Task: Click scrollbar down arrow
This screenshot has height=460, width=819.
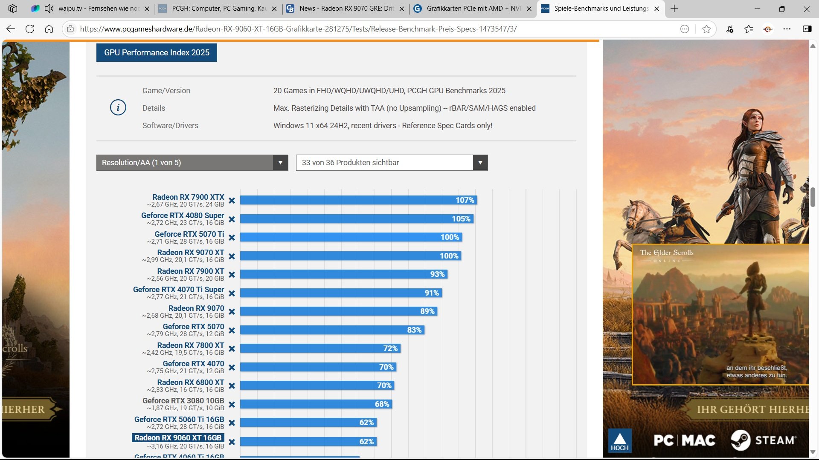Action: coord(813,452)
